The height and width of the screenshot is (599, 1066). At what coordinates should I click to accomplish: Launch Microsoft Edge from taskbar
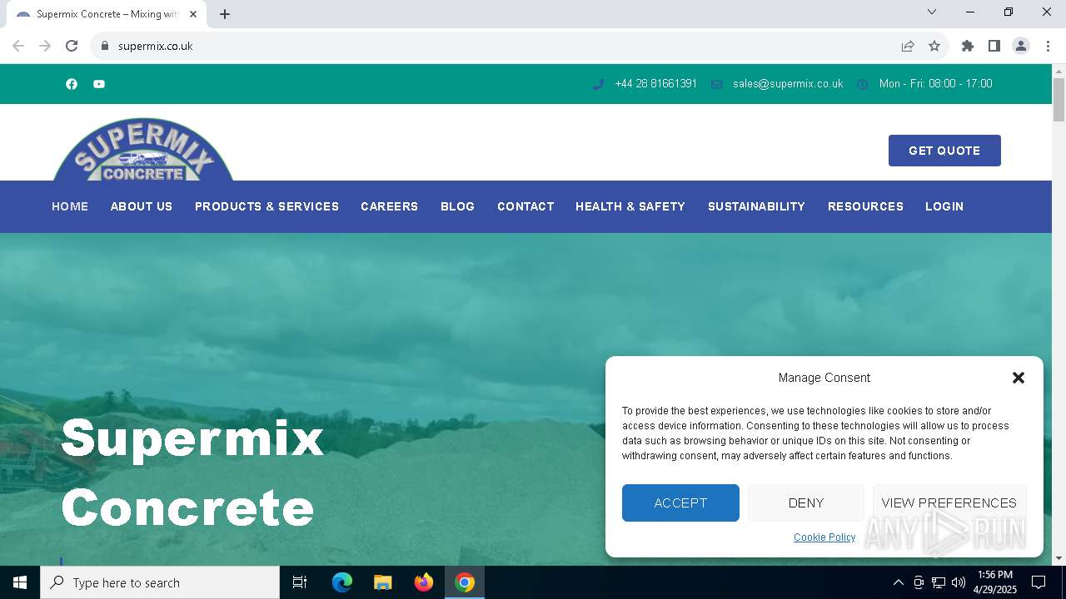[342, 582]
